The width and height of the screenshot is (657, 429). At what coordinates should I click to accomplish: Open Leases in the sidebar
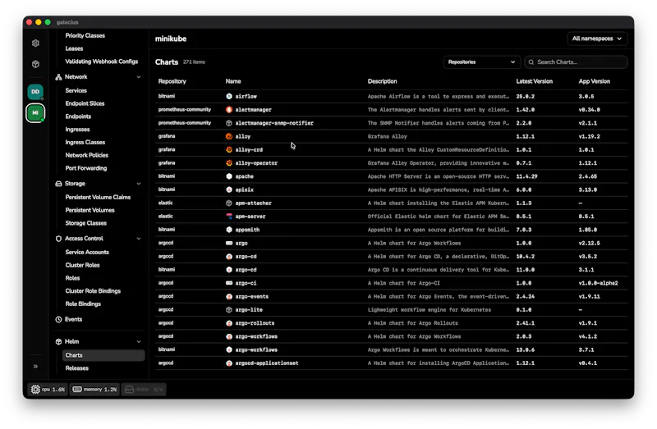click(x=74, y=48)
